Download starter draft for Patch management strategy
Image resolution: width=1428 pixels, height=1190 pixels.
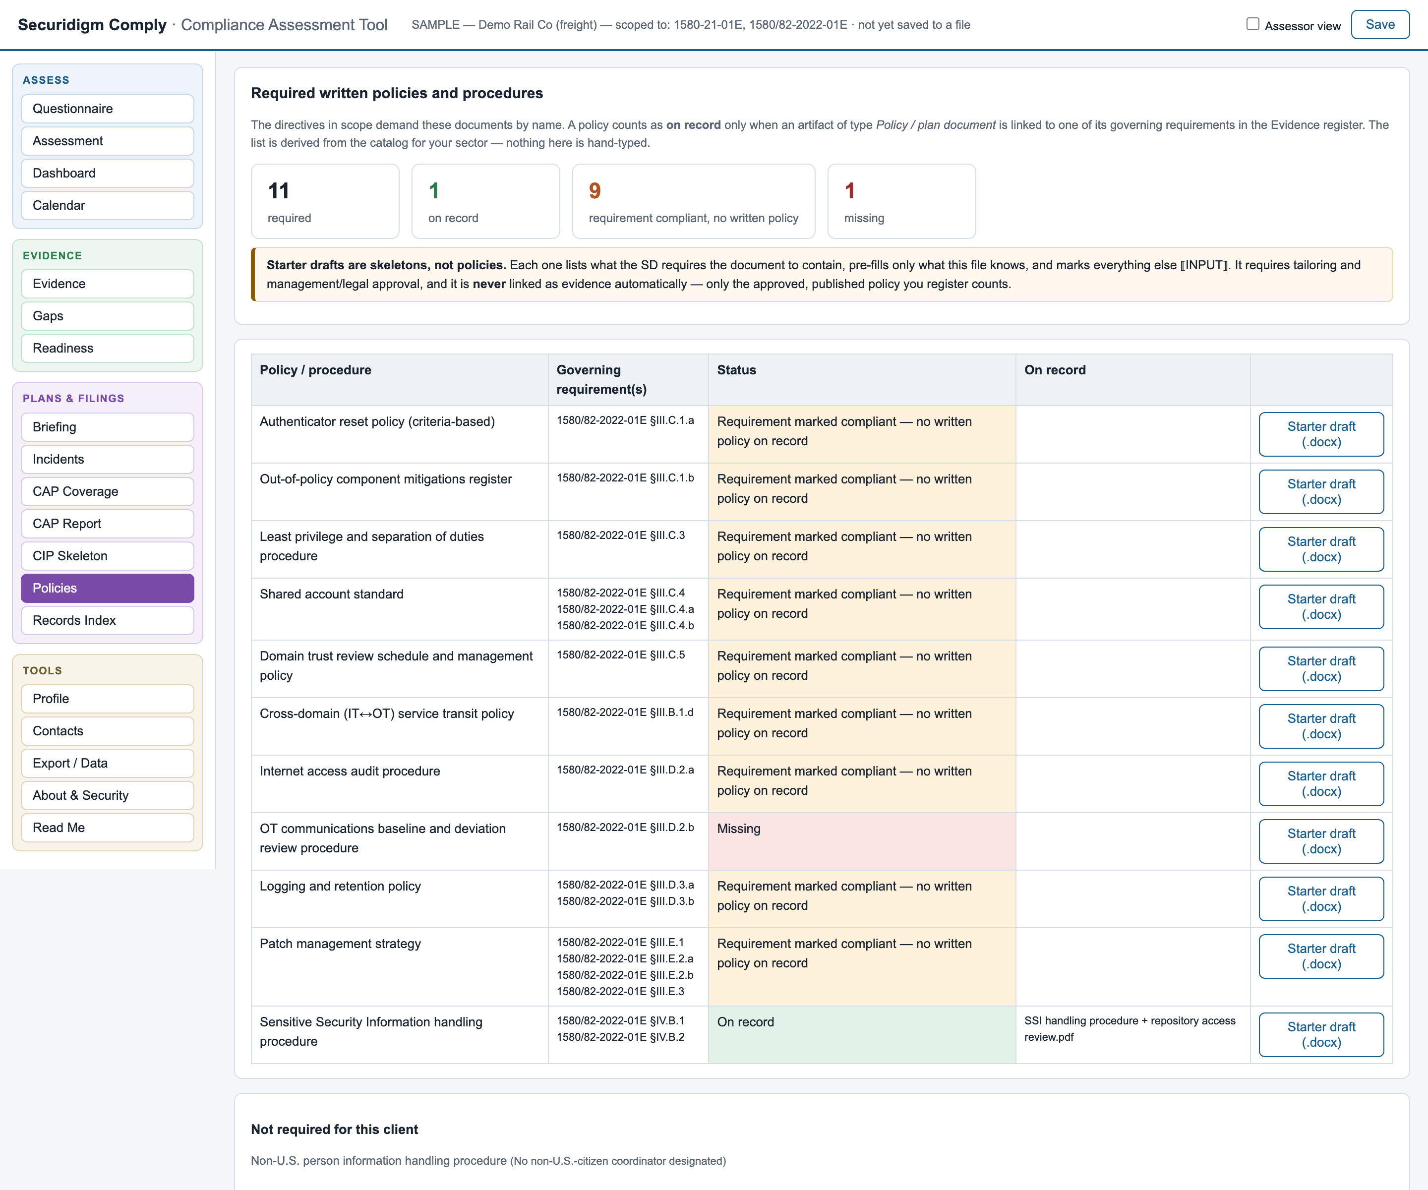pyautogui.click(x=1321, y=956)
